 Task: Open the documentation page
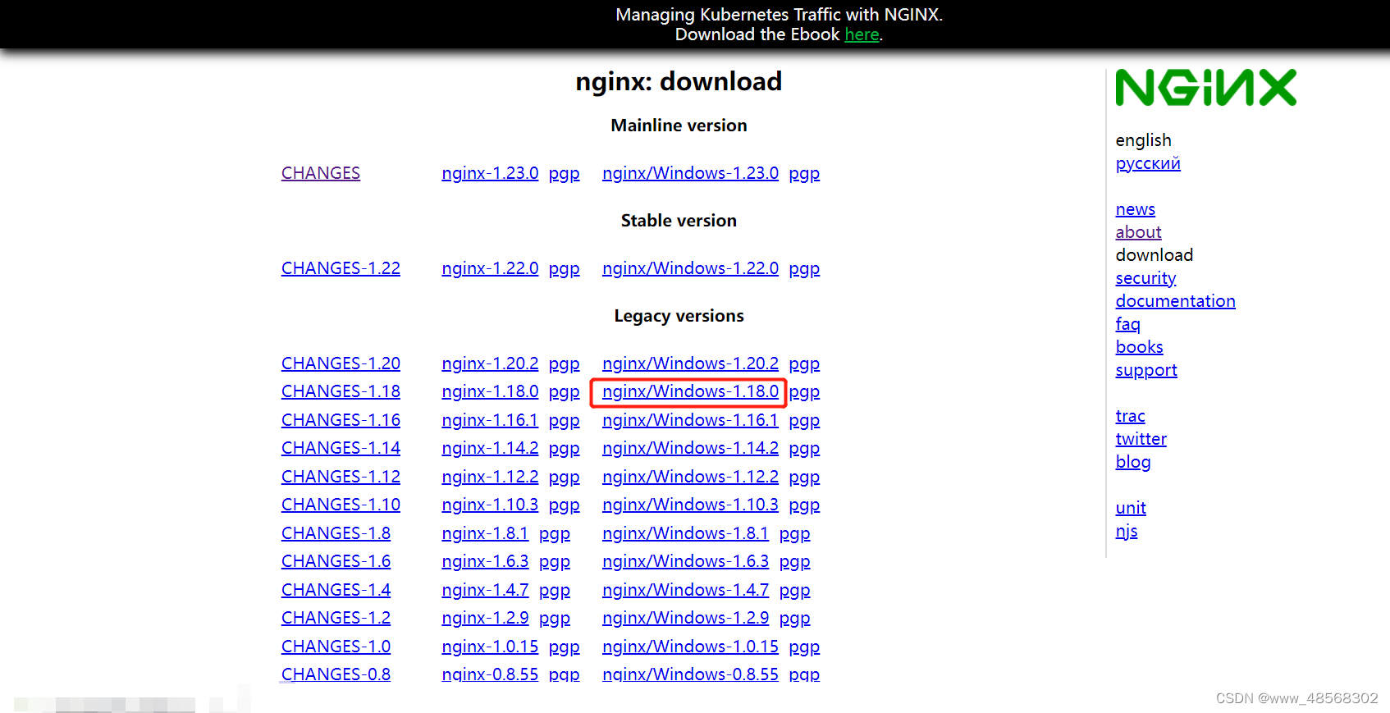(x=1175, y=301)
